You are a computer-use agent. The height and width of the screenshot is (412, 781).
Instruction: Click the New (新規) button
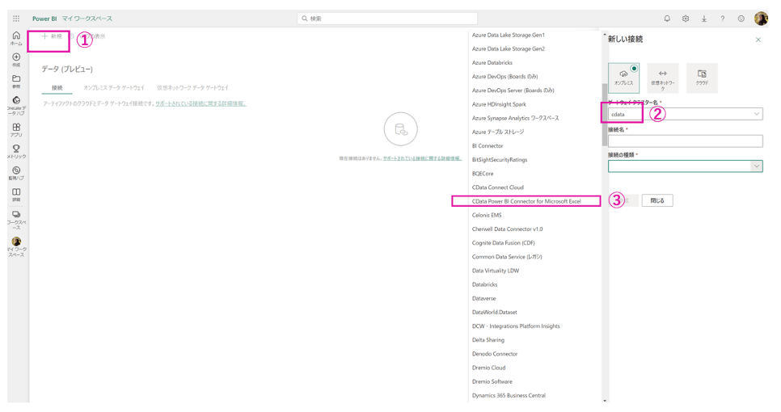coord(52,36)
